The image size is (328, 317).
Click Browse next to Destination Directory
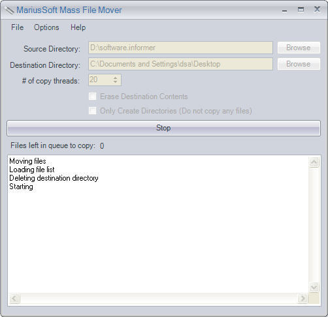coord(299,64)
